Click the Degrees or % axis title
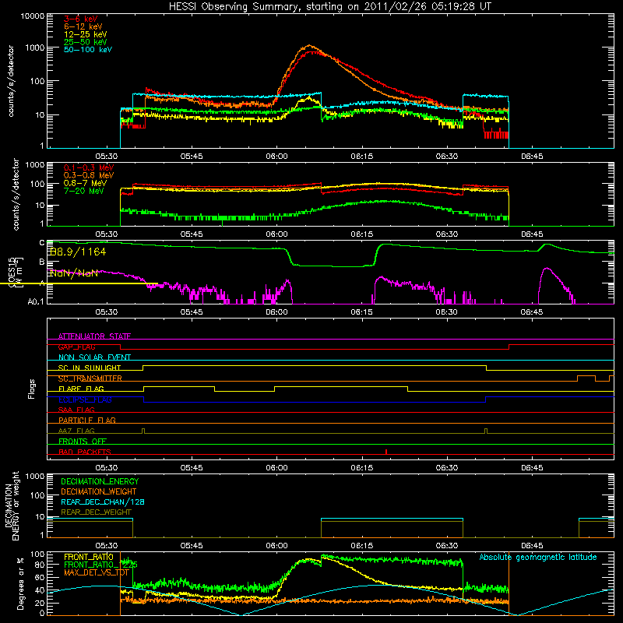This screenshot has width=623, height=623. coord(19,583)
